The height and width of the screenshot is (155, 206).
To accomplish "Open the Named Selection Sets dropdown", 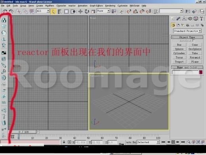I will (171, 11).
